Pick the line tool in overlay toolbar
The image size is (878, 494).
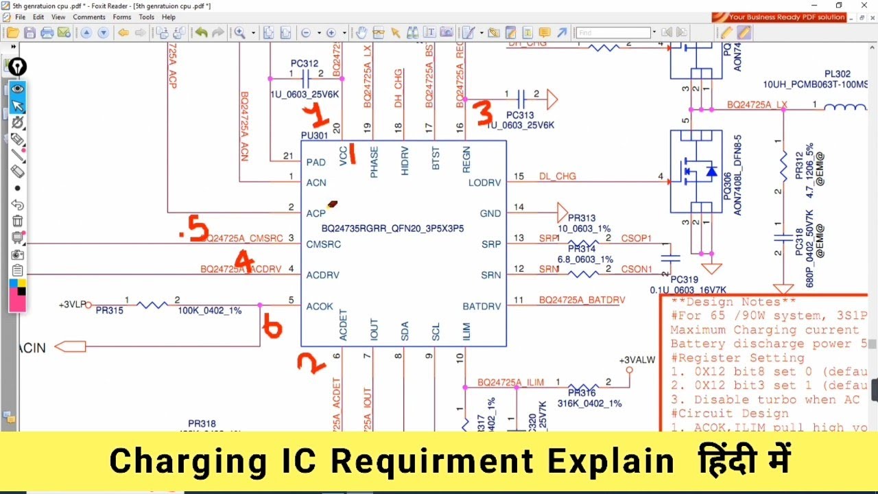point(17,155)
